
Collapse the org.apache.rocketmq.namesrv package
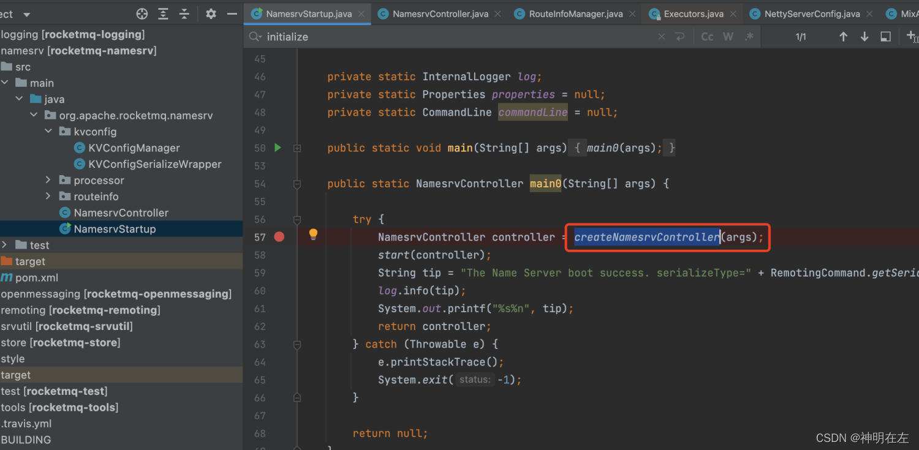click(34, 115)
